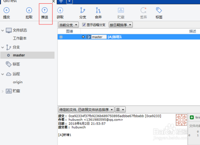Close the GitTest tab
The height and width of the screenshot is (145, 200).
(x=54, y=2)
